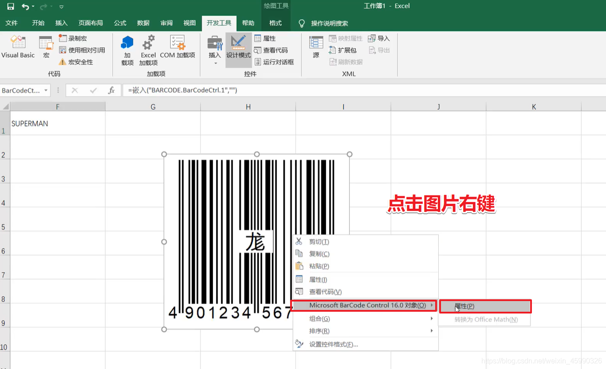Click 映射属性 map properties
606x369 pixels.
[346, 39]
